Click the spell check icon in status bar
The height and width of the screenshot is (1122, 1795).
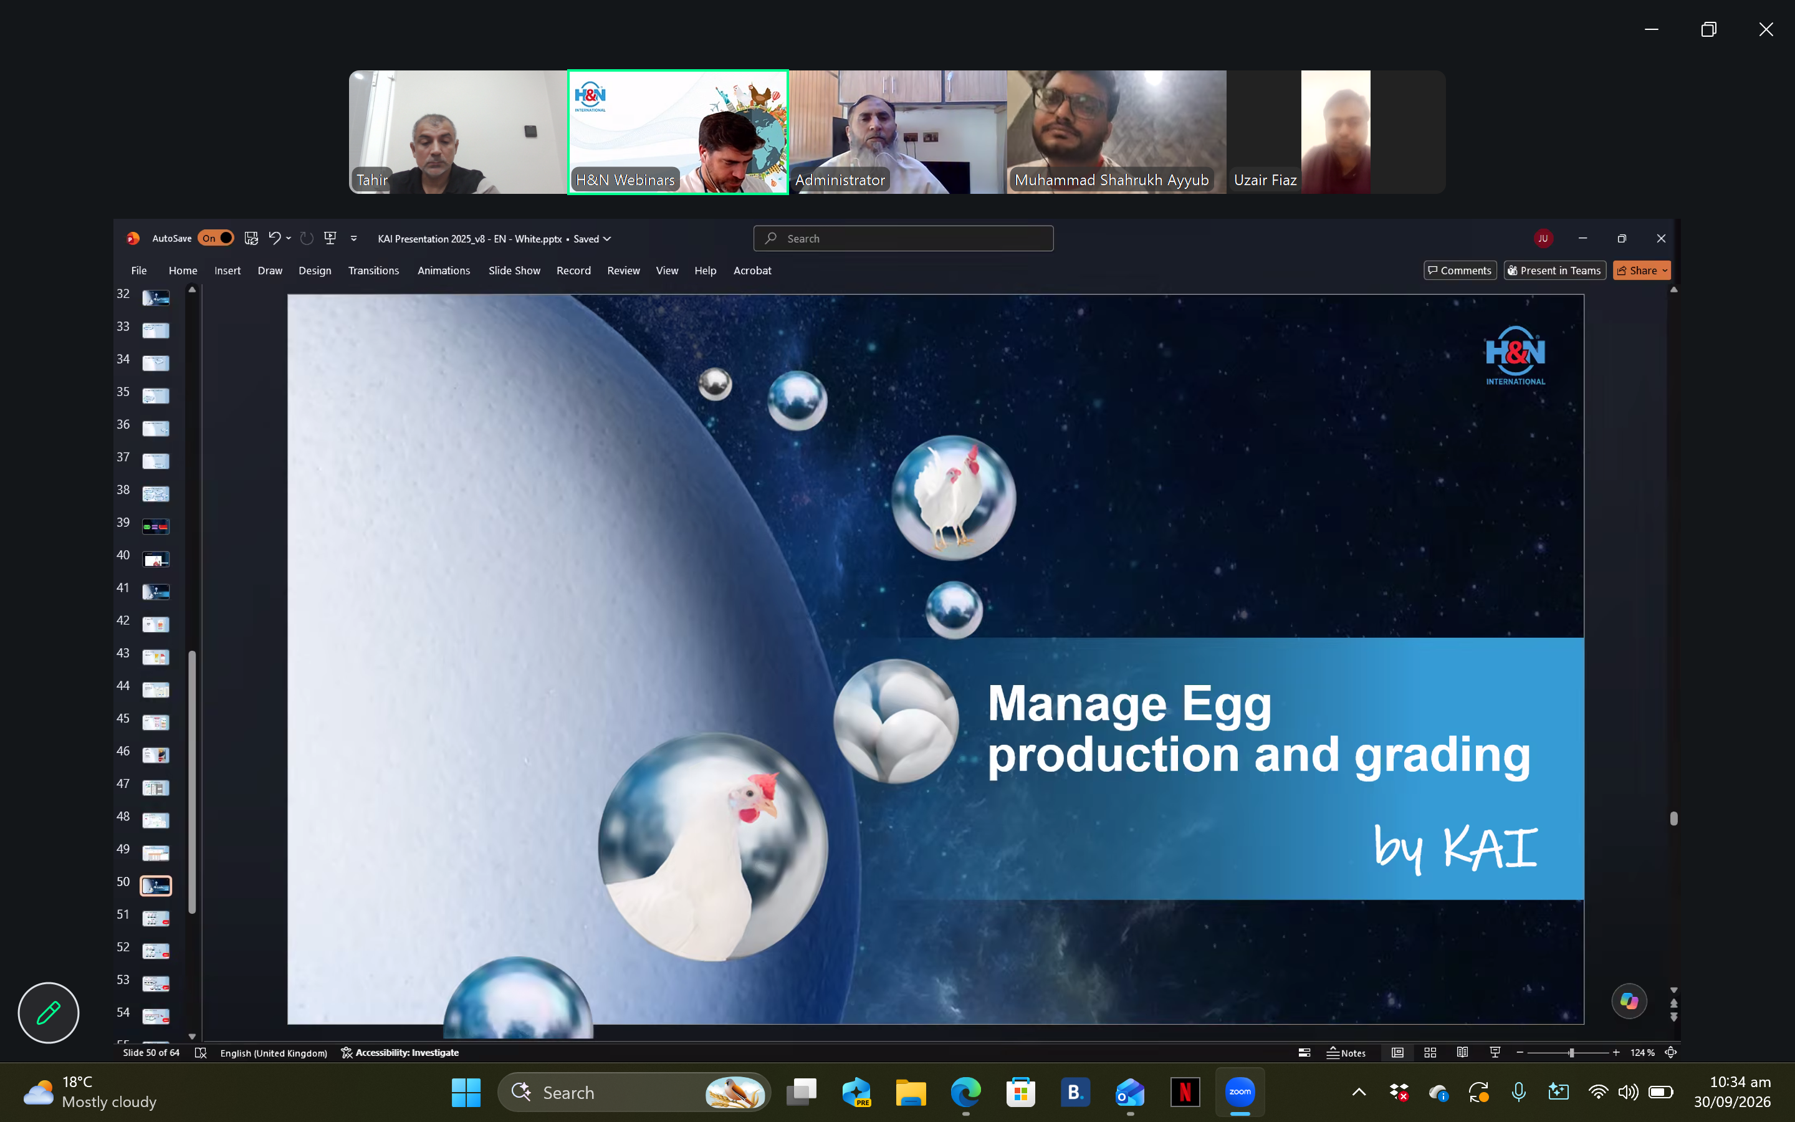click(200, 1052)
